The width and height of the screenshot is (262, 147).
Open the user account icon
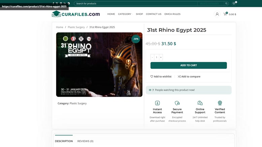[x=217, y=14]
